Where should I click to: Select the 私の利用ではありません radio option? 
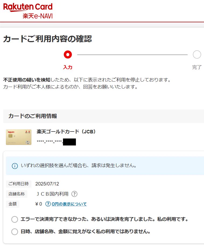pyautogui.click(x=15, y=232)
